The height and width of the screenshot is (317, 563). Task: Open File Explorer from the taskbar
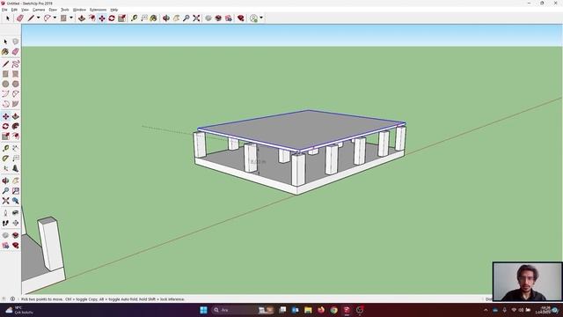coord(308,310)
